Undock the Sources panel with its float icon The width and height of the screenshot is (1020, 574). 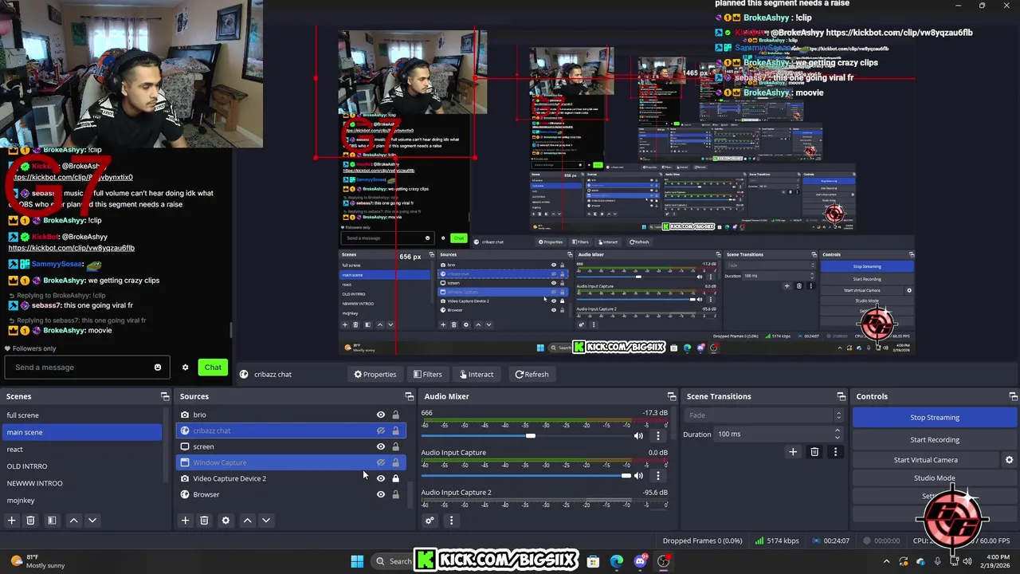410,396
